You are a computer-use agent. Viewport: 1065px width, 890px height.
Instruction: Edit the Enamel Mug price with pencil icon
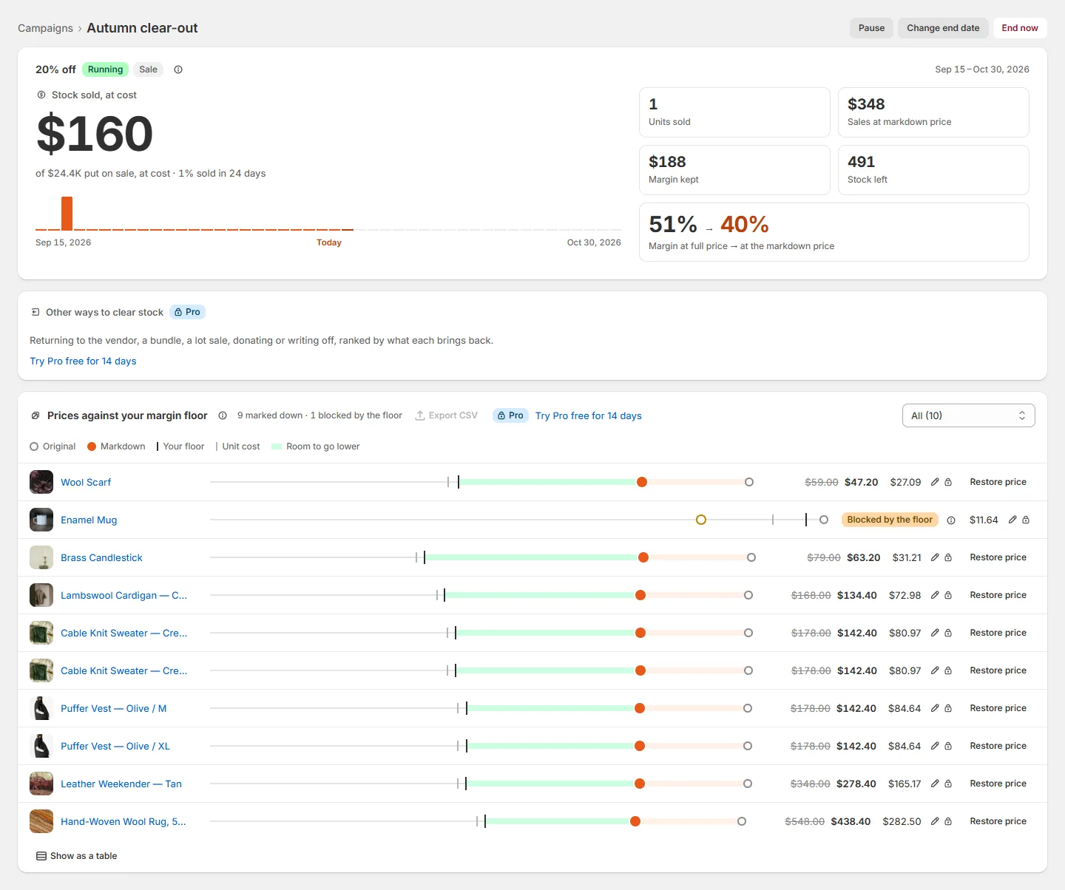point(1012,520)
